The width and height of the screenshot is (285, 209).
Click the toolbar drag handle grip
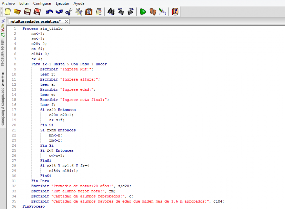tap(1, 12)
